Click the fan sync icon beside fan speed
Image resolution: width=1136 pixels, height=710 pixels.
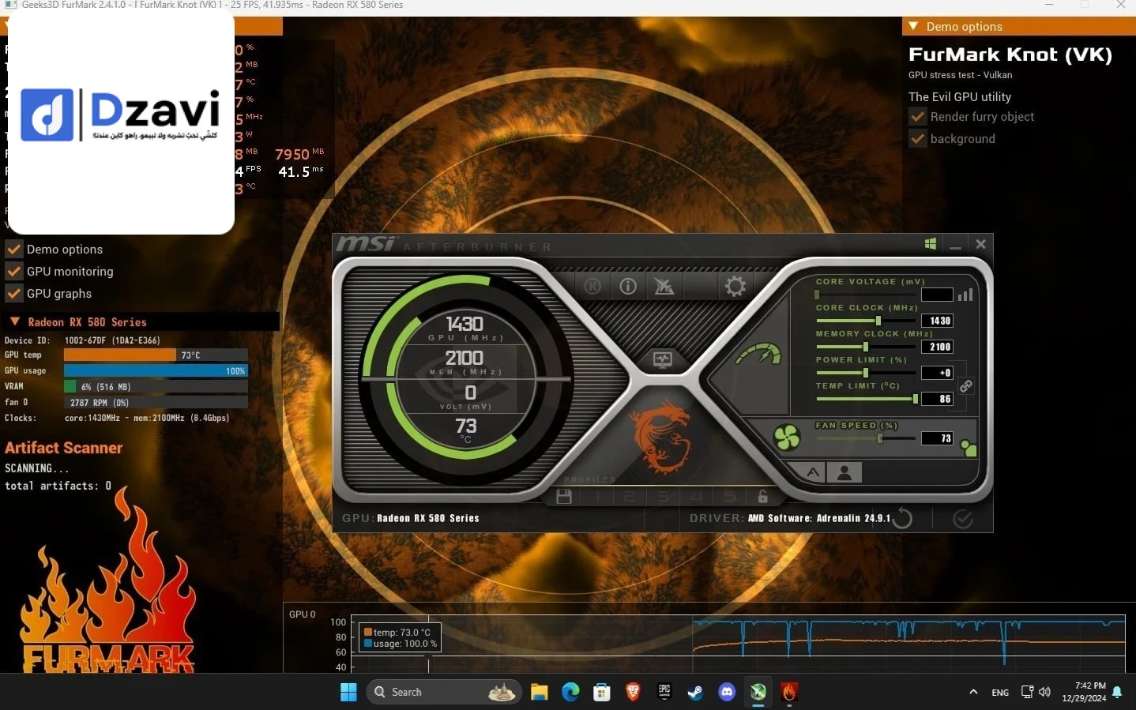pyautogui.click(x=969, y=449)
